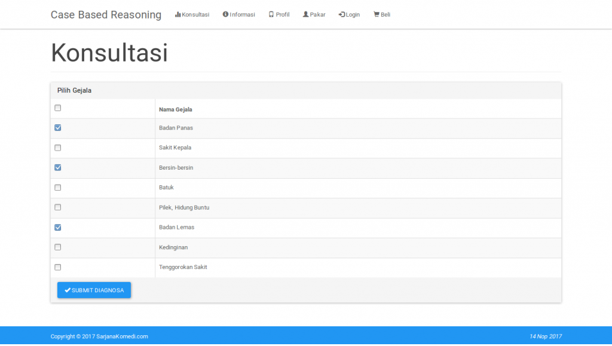612x346 pixels.
Task: Click the Pilek, Hidung Buntu symptom text
Action: click(x=184, y=207)
